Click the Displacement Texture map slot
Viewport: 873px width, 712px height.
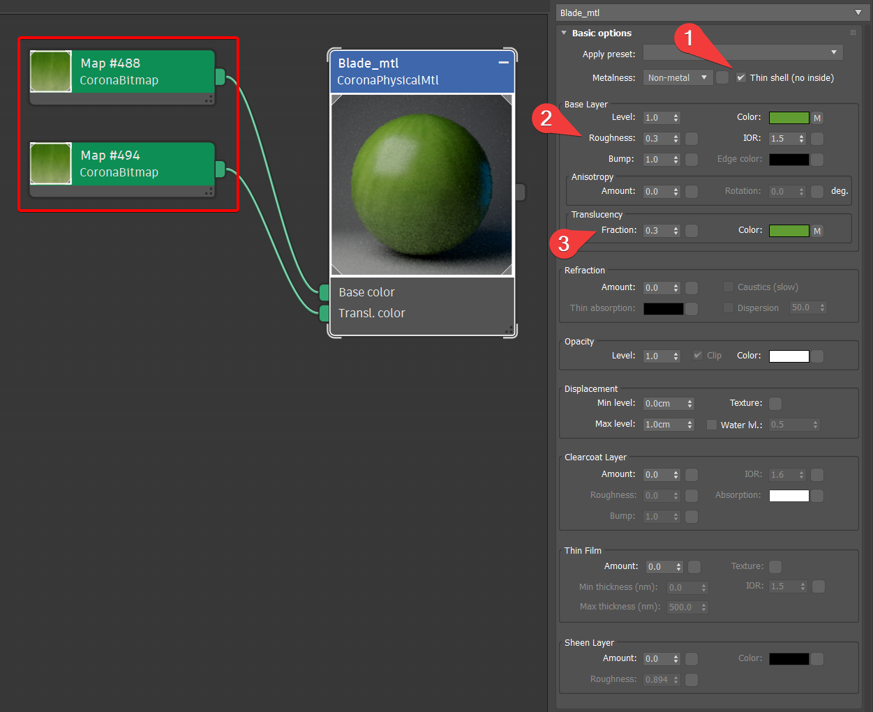[775, 404]
